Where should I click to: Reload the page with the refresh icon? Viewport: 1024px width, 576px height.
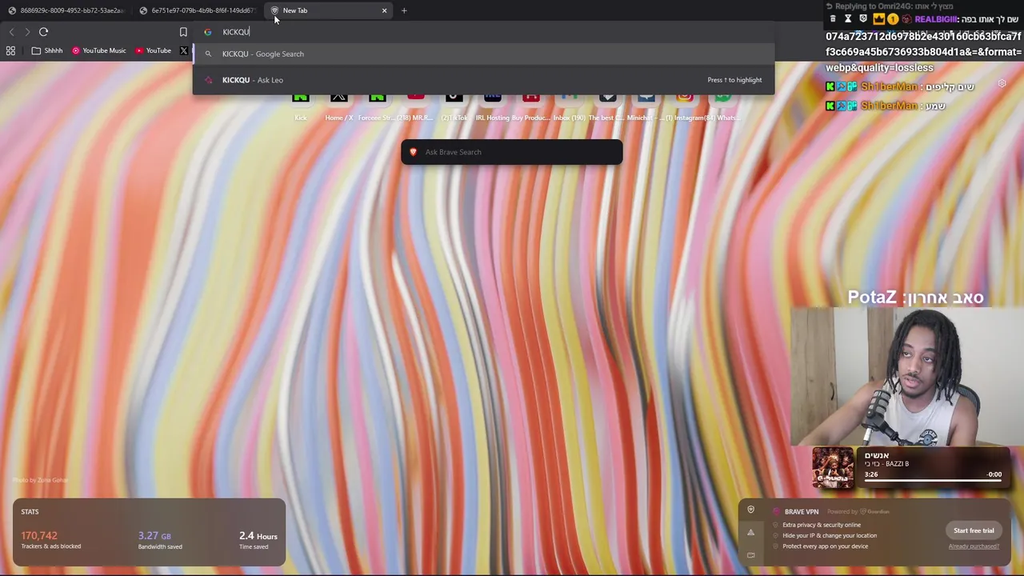[43, 32]
